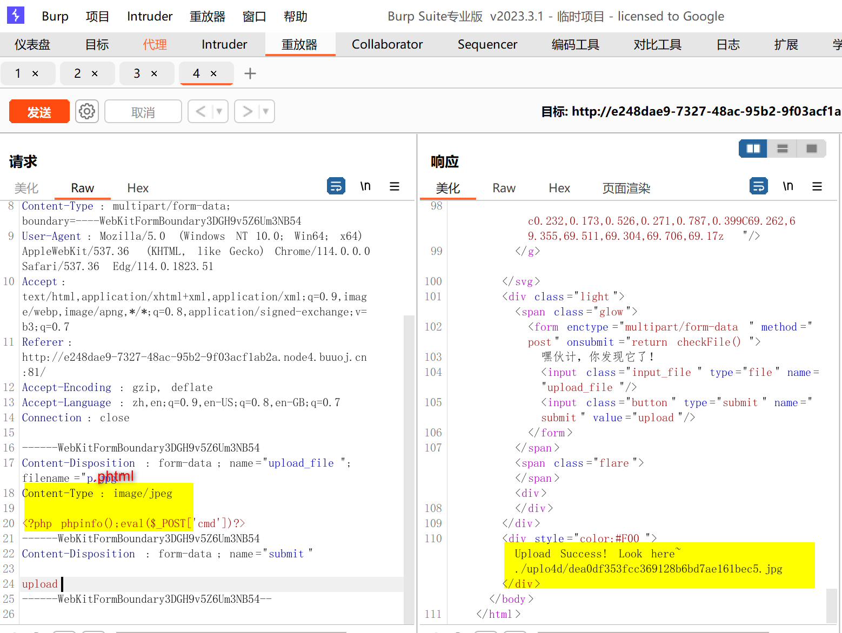
Task: Select Hex view in response panel
Action: (x=559, y=188)
